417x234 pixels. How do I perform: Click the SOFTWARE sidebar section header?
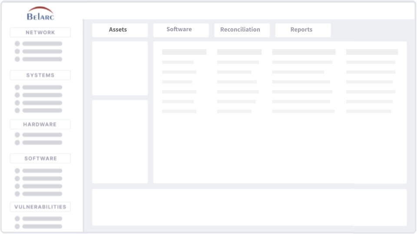[40, 159]
